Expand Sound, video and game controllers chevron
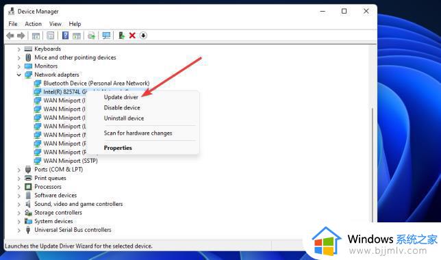 pos(19,205)
